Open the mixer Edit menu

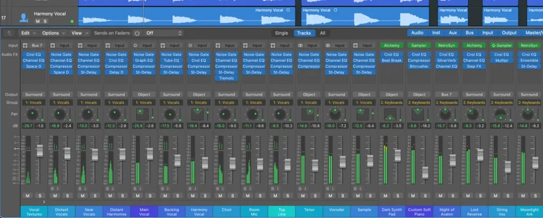click(28, 33)
